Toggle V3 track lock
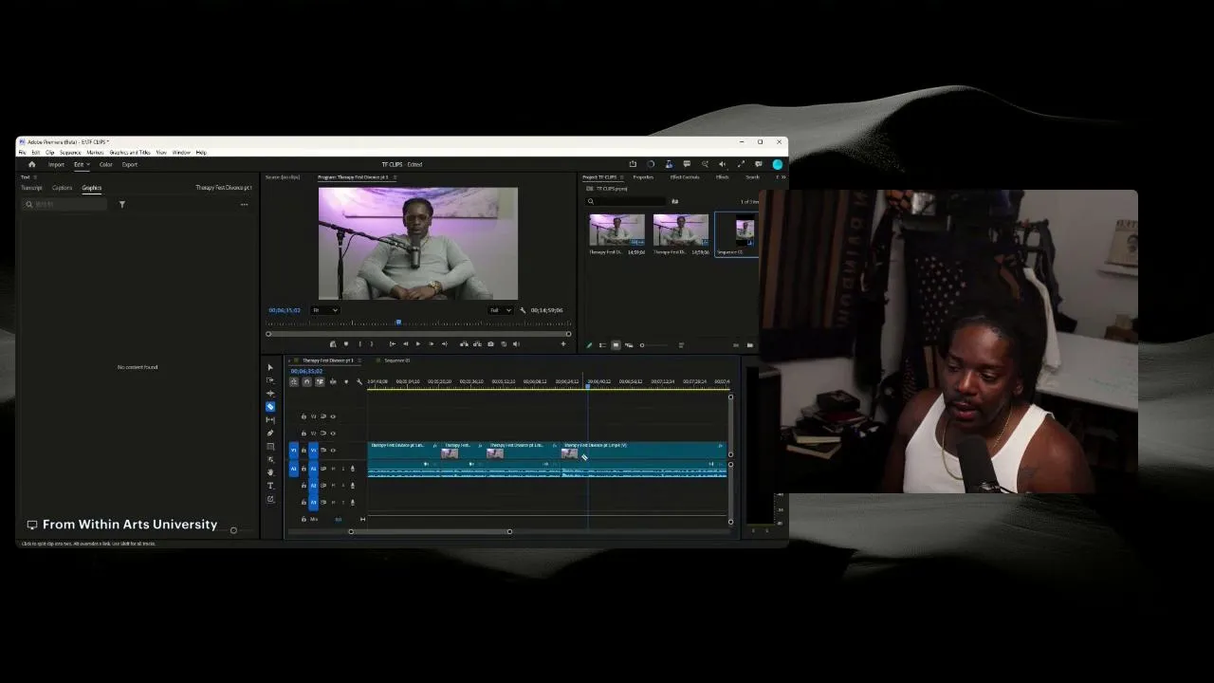Screen dimensions: 1214x683 click(x=303, y=416)
